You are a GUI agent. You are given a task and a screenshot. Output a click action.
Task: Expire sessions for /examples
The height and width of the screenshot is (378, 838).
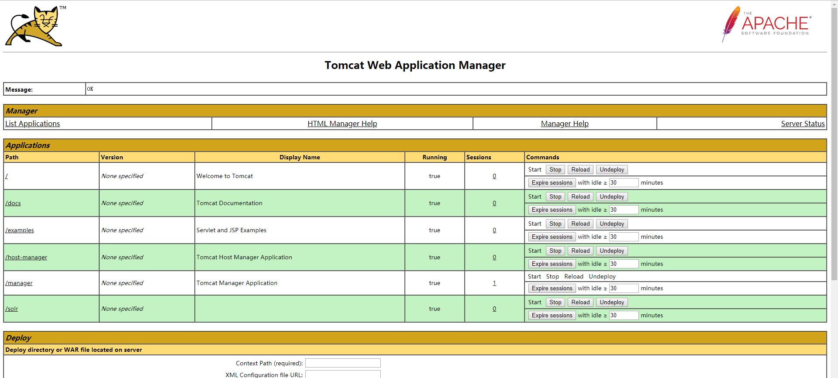[552, 237]
